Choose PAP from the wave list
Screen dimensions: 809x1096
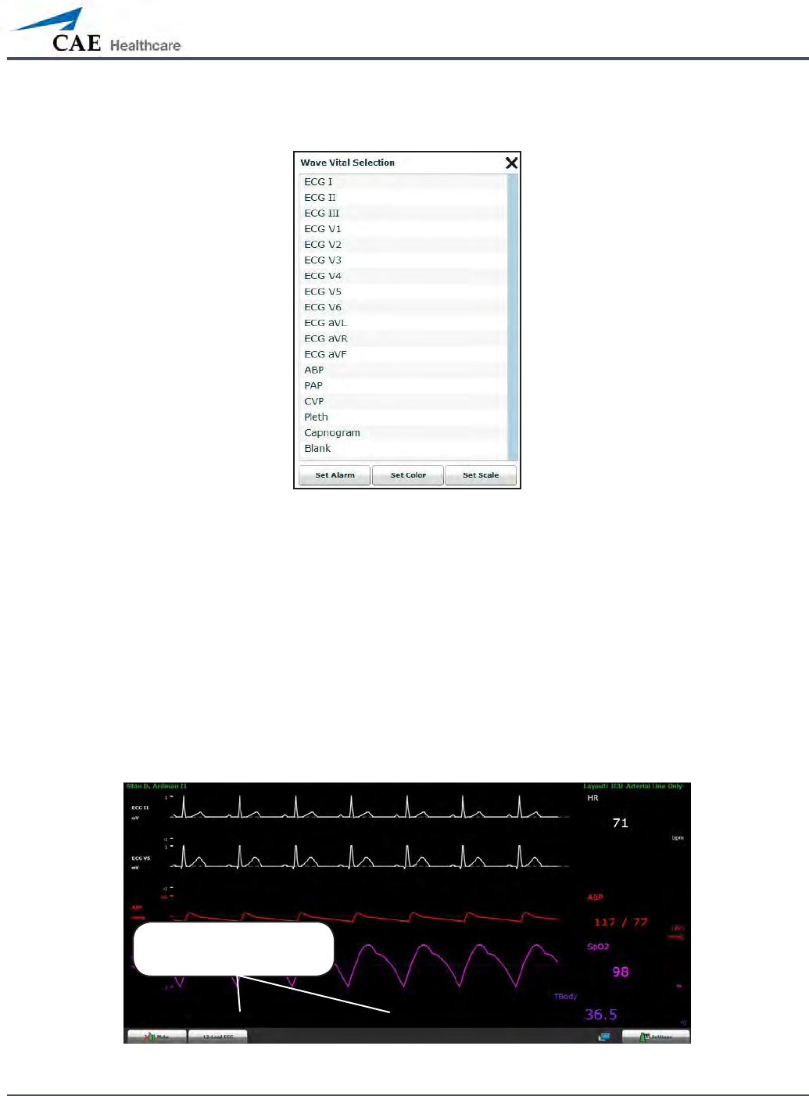[403, 385]
